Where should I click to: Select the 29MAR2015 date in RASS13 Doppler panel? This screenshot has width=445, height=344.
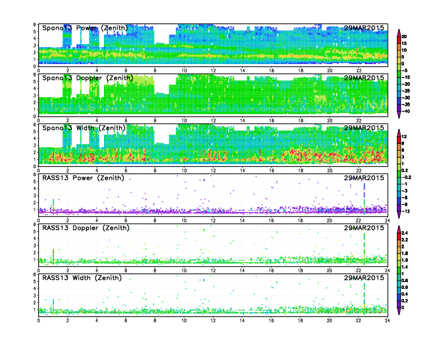point(364,228)
